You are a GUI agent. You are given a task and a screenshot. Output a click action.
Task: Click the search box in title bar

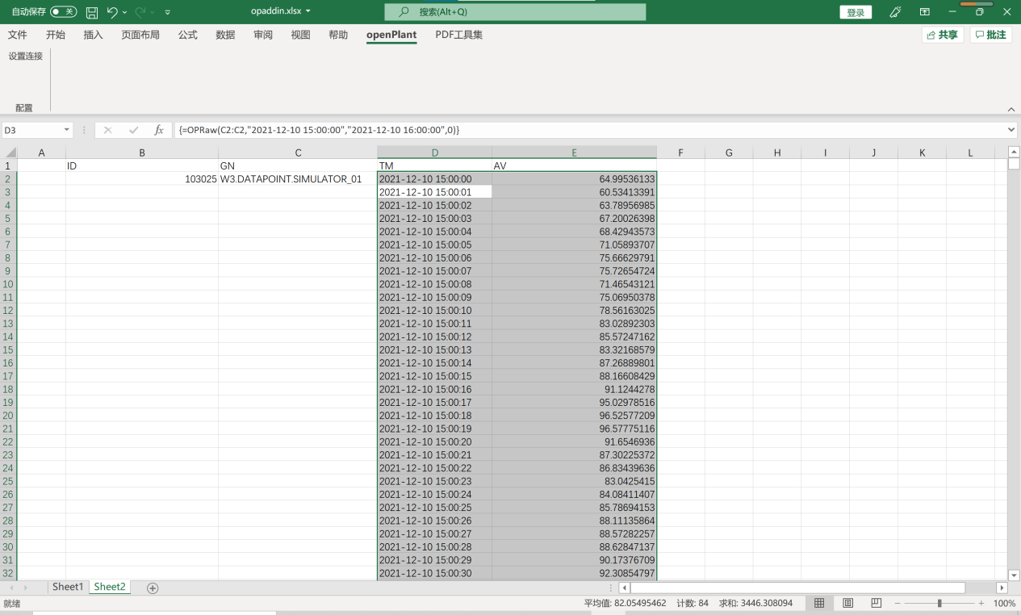tap(515, 12)
